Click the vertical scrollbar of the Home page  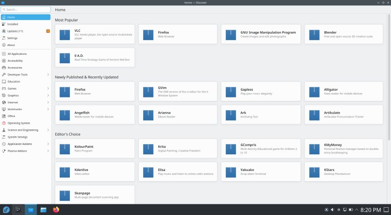click(389, 77)
